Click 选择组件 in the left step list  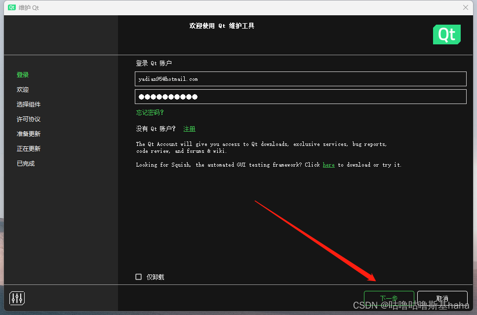29,104
